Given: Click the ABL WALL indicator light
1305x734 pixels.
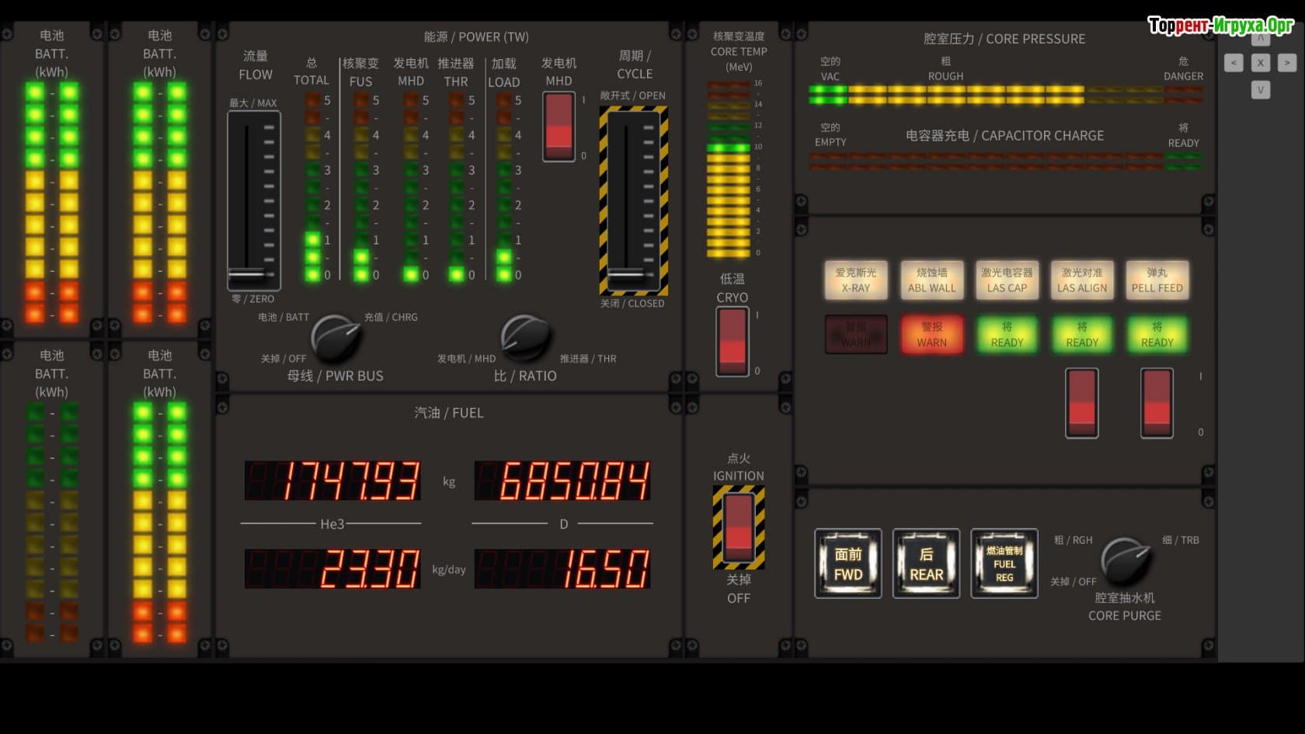Looking at the screenshot, I should tap(931, 280).
